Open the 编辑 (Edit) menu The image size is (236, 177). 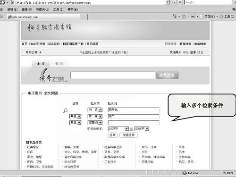click(x=12, y=9)
